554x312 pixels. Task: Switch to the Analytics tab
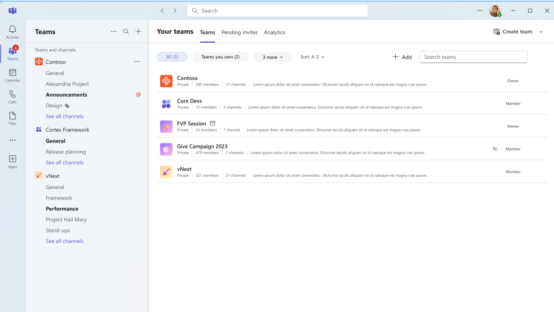[x=274, y=32]
